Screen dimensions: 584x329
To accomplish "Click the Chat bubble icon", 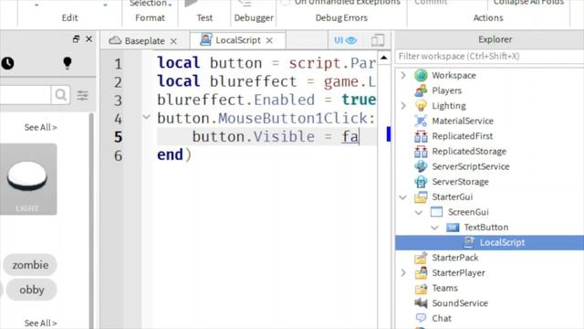I will pos(421,318).
